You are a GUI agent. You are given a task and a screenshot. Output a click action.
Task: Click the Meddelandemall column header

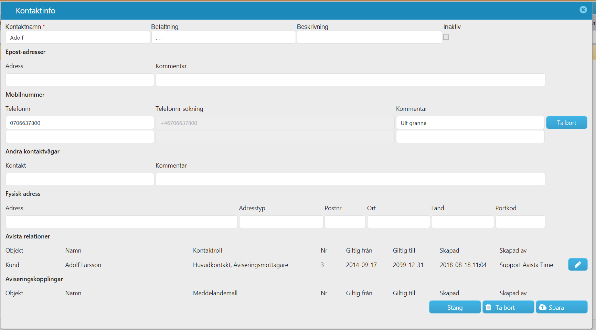(215, 293)
